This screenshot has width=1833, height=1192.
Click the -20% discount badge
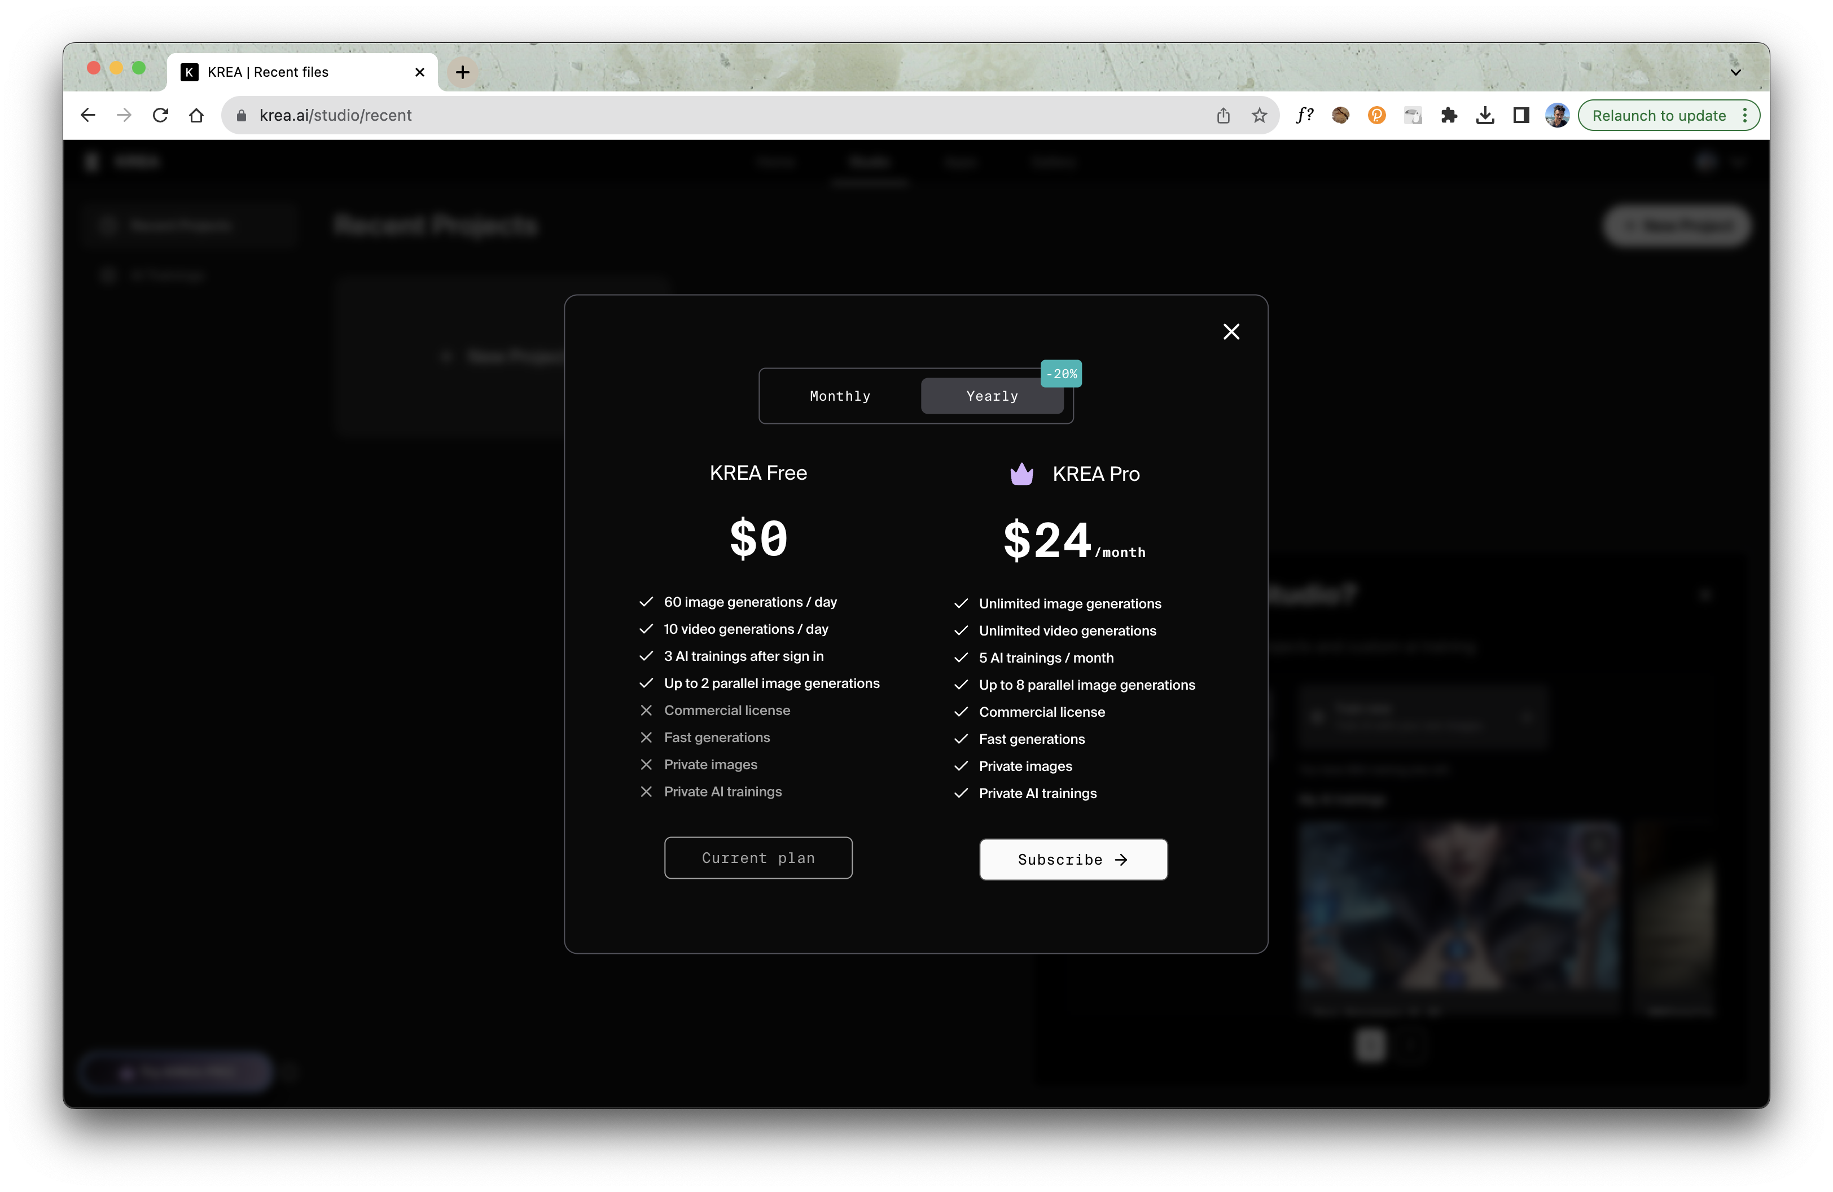pos(1060,374)
